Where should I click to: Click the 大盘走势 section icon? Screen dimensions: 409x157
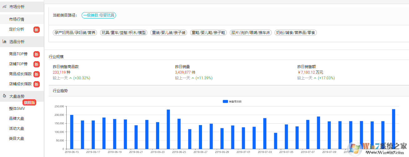point(4,96)
